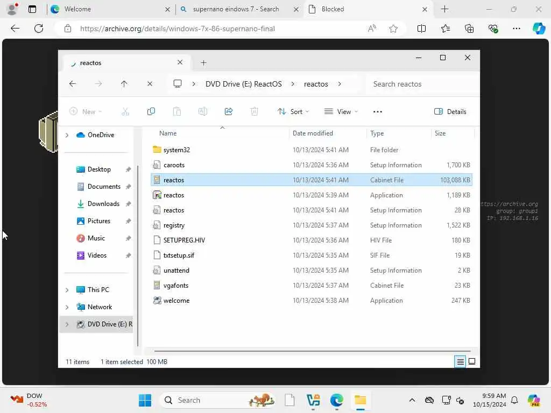The height and width of the screenshot is (413, 551).
Task: Select the reactos File Explorer tab
Action: click(126, 63)
